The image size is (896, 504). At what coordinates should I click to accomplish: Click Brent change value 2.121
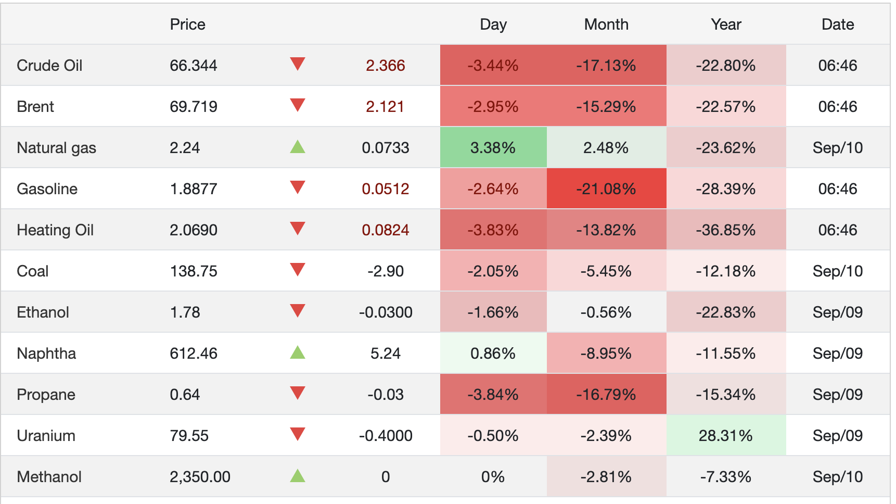(x=385, y=107)
